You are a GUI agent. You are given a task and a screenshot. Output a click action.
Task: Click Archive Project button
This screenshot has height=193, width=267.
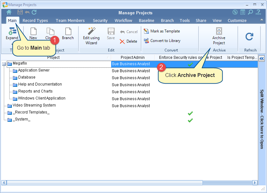[x=219, y=36]
